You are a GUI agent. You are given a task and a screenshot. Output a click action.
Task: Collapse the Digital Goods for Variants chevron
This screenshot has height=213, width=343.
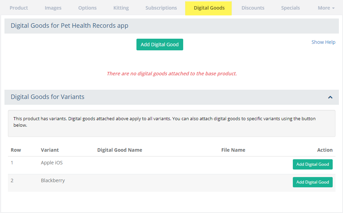pyautogui.click(x=330, y=97)
